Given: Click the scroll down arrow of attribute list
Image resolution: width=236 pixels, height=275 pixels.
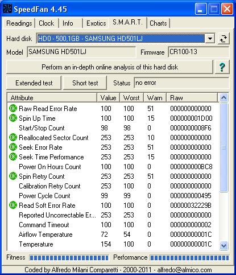Looking at the screenshot, I should pyautogui.click(x=223, y=245).
